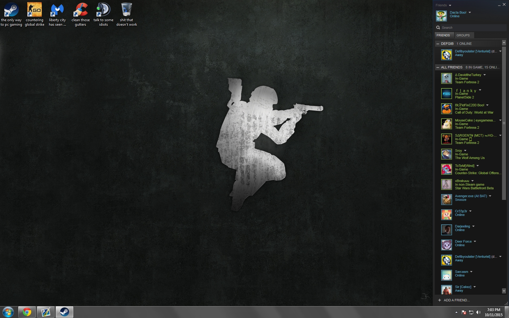Open the Friends title dropdown
Image resolution: width=509 pixels, height=318 pixels.
pyautogui.click(x=450, y=5)
